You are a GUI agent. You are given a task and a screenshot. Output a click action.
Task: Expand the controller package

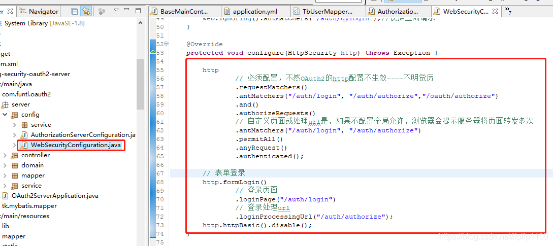[x=5, y=155]
